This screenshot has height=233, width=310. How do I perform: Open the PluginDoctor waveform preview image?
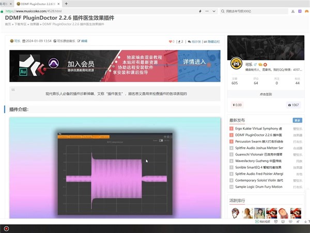point(115,168)
